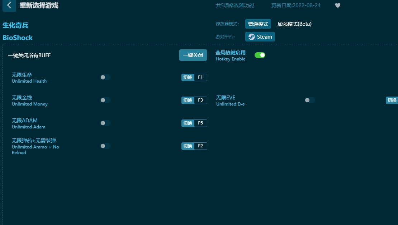Turn on the Unlimited Money toggle

tap(105, 100)
